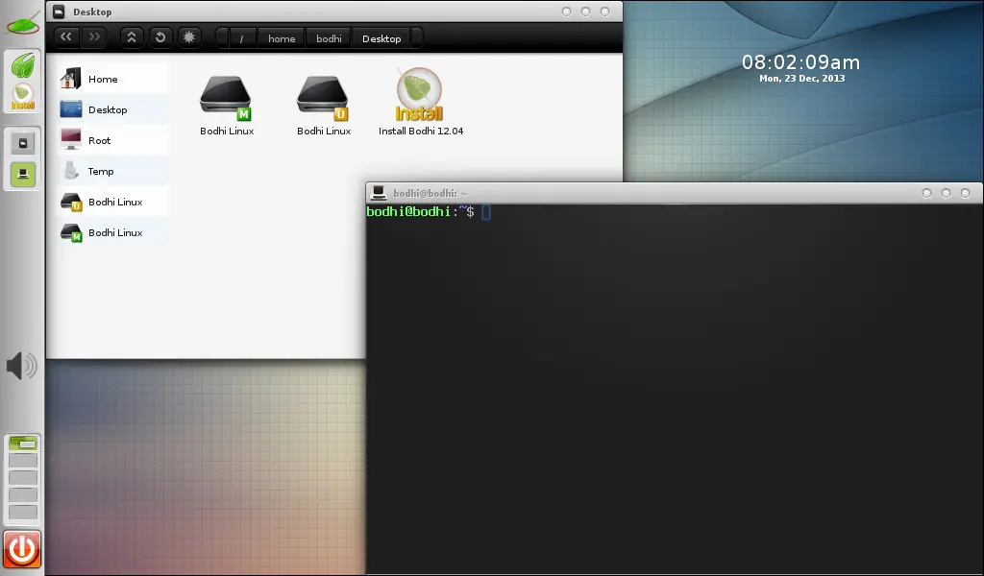
Task: Click the Install launcher on the shelf
Action: point(23,97)
